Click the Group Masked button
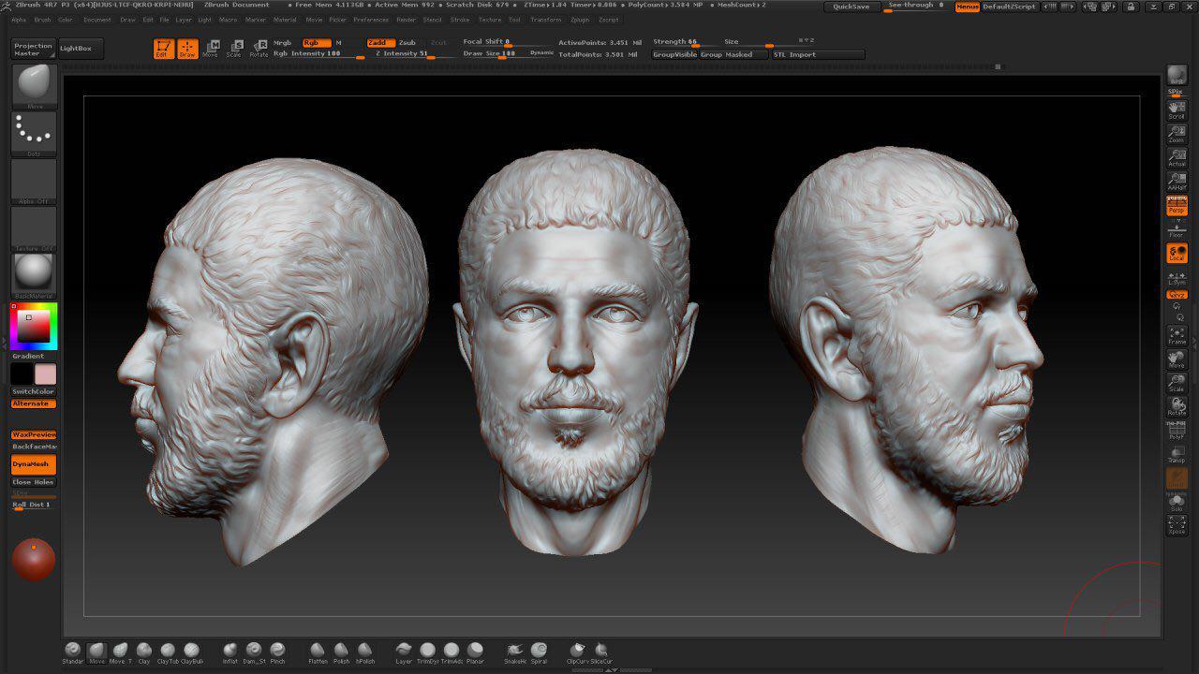Screen dimensions: 1199x674 click(x=734, y=54)
